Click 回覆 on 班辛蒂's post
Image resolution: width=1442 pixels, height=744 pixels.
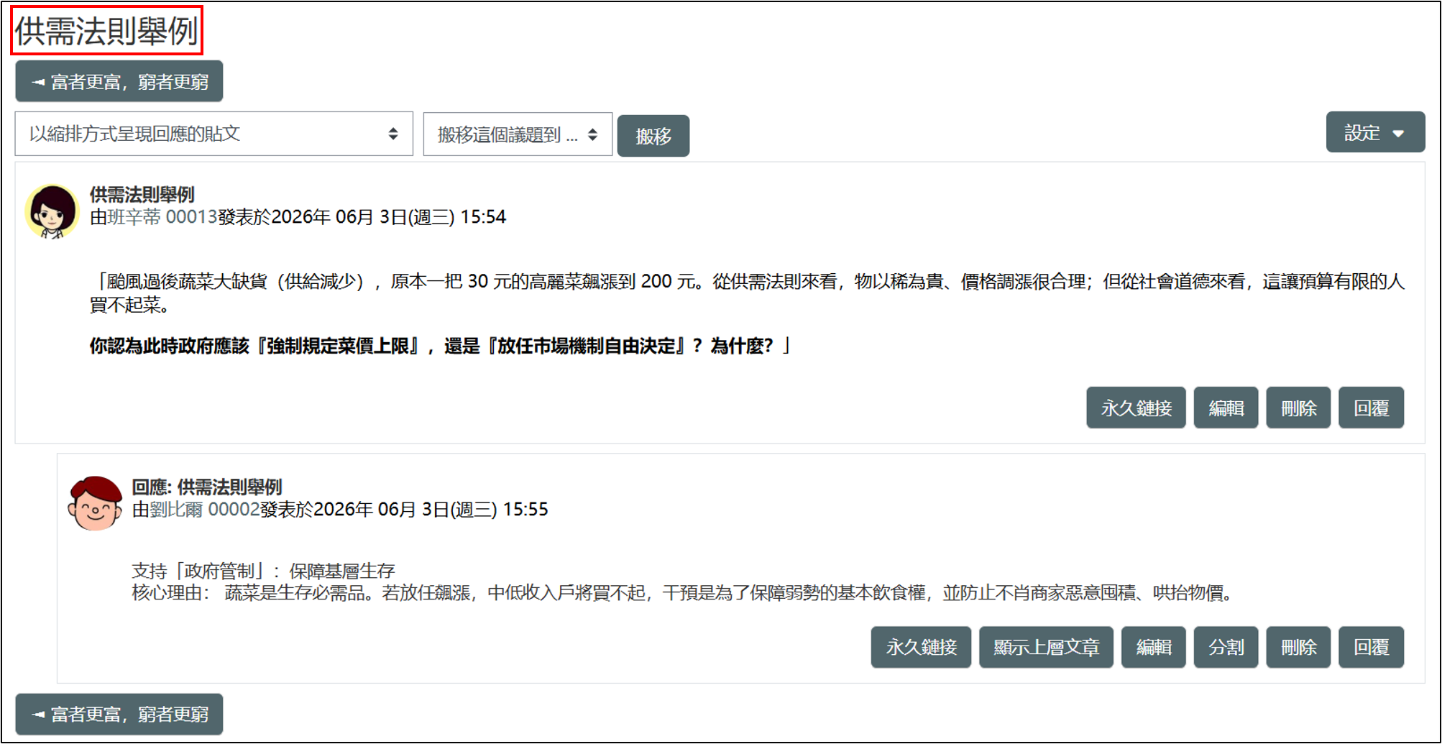(1371, 408)
